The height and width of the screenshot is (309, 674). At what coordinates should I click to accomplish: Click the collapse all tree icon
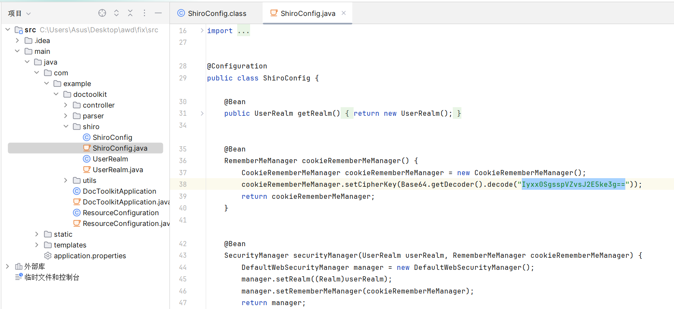point(130,13)
